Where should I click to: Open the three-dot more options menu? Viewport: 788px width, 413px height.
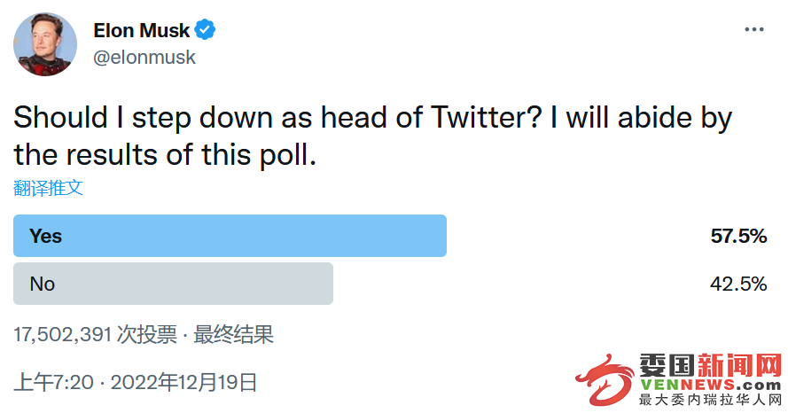tap(753, 29)
